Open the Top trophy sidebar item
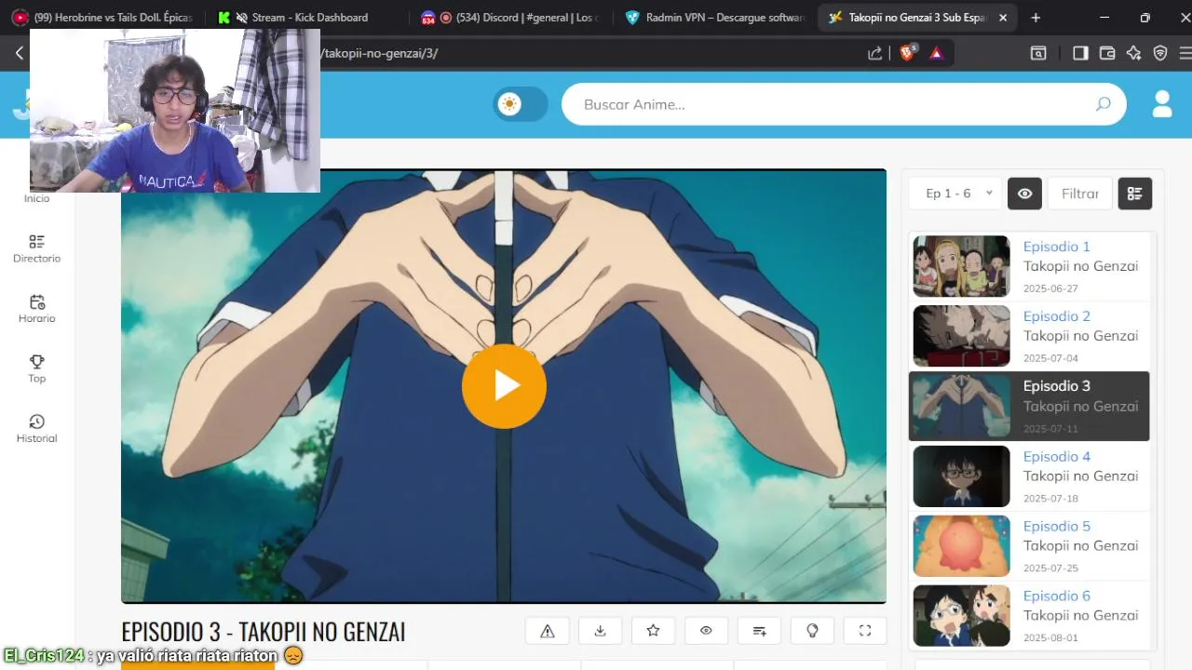This screenshot has width=1192, height=670. pos(36,368)
